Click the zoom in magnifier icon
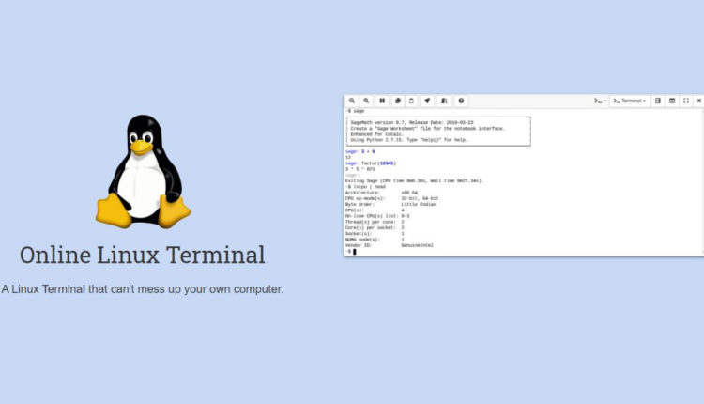 [367, 101]
